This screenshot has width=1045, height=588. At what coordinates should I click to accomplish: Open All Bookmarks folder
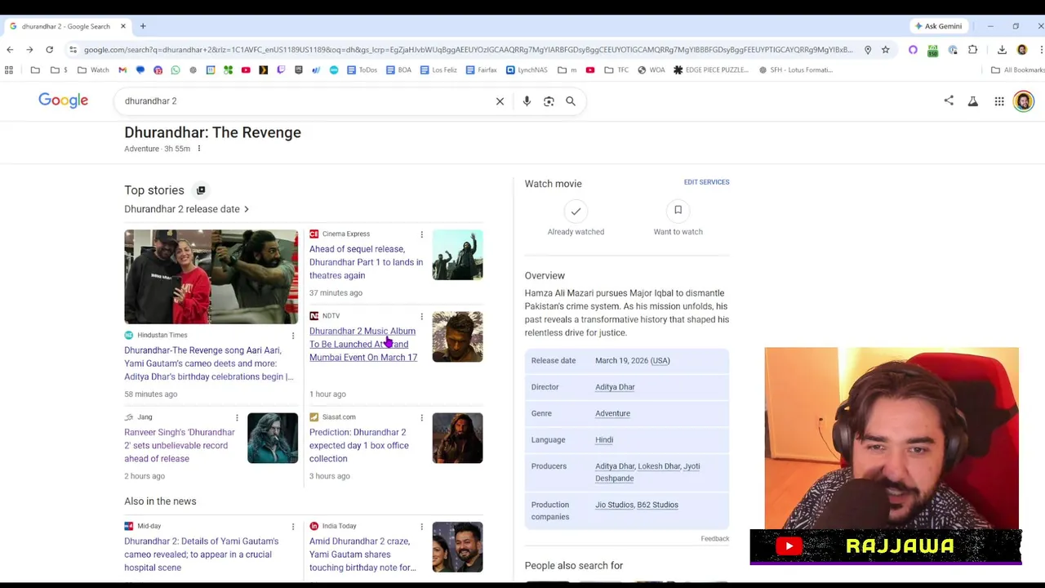[x=1017, y=70]
